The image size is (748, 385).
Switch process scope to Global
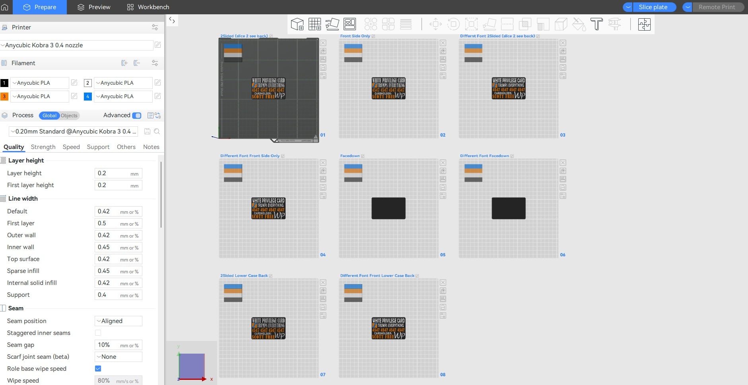(49, 115)
